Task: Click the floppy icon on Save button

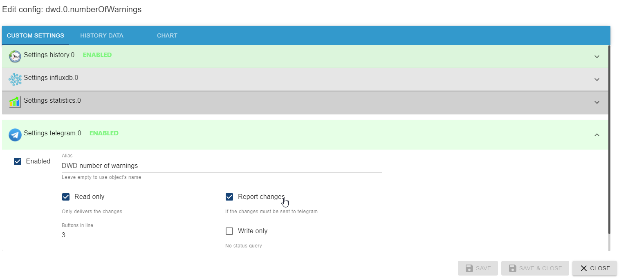Action: click(x=470, y=268)
